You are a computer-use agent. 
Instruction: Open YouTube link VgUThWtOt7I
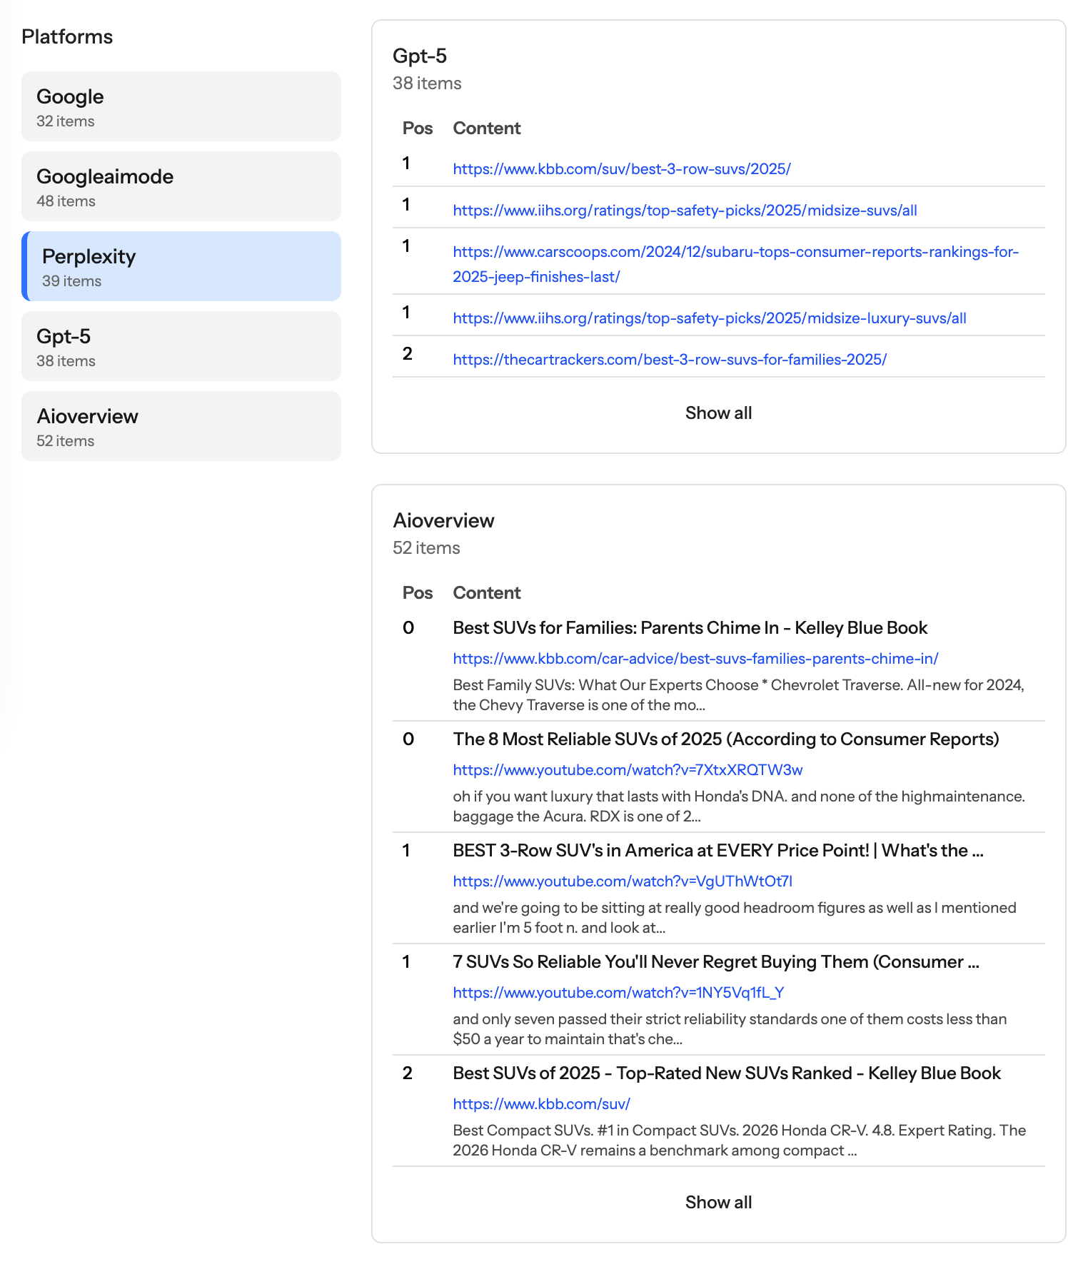point(623,881)
